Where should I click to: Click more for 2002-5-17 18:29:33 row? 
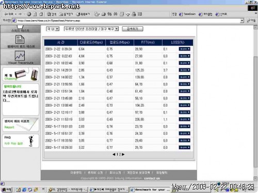184,147
